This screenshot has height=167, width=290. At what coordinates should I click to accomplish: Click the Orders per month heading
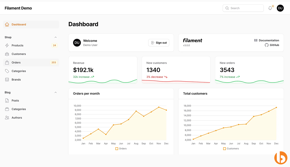coord(86,94)
